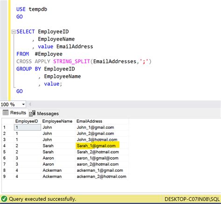Collapse the SELECT statement code block
Image resolution: width=221 pixels, height=204 pixels.
(x=14, y=32)
